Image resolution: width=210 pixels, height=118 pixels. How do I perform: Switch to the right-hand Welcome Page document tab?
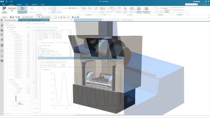click(x=127, y=20)
